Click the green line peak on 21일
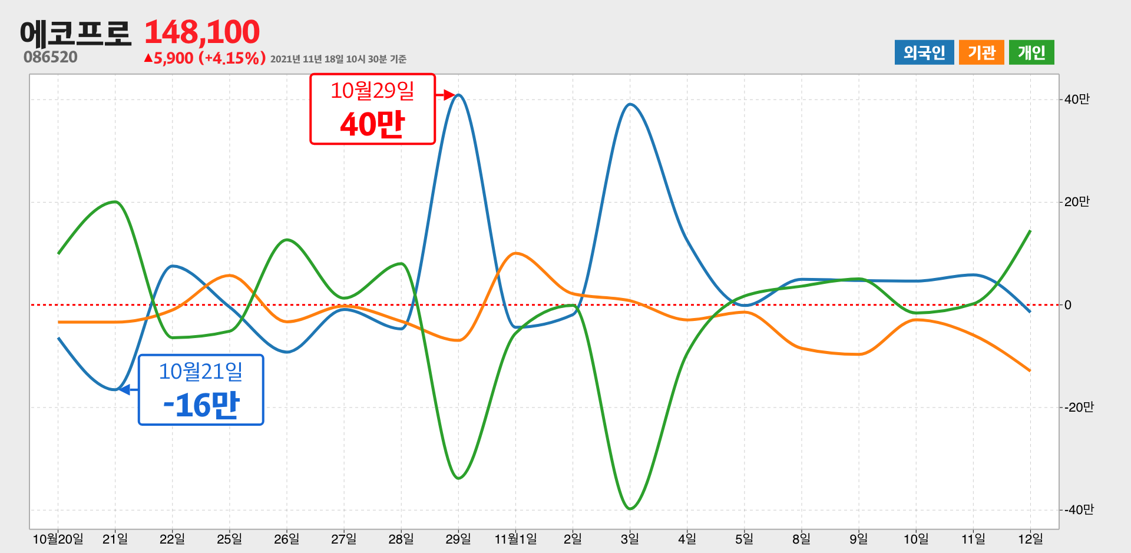The height and width of the screenshot is (553, 1131). 116,202
